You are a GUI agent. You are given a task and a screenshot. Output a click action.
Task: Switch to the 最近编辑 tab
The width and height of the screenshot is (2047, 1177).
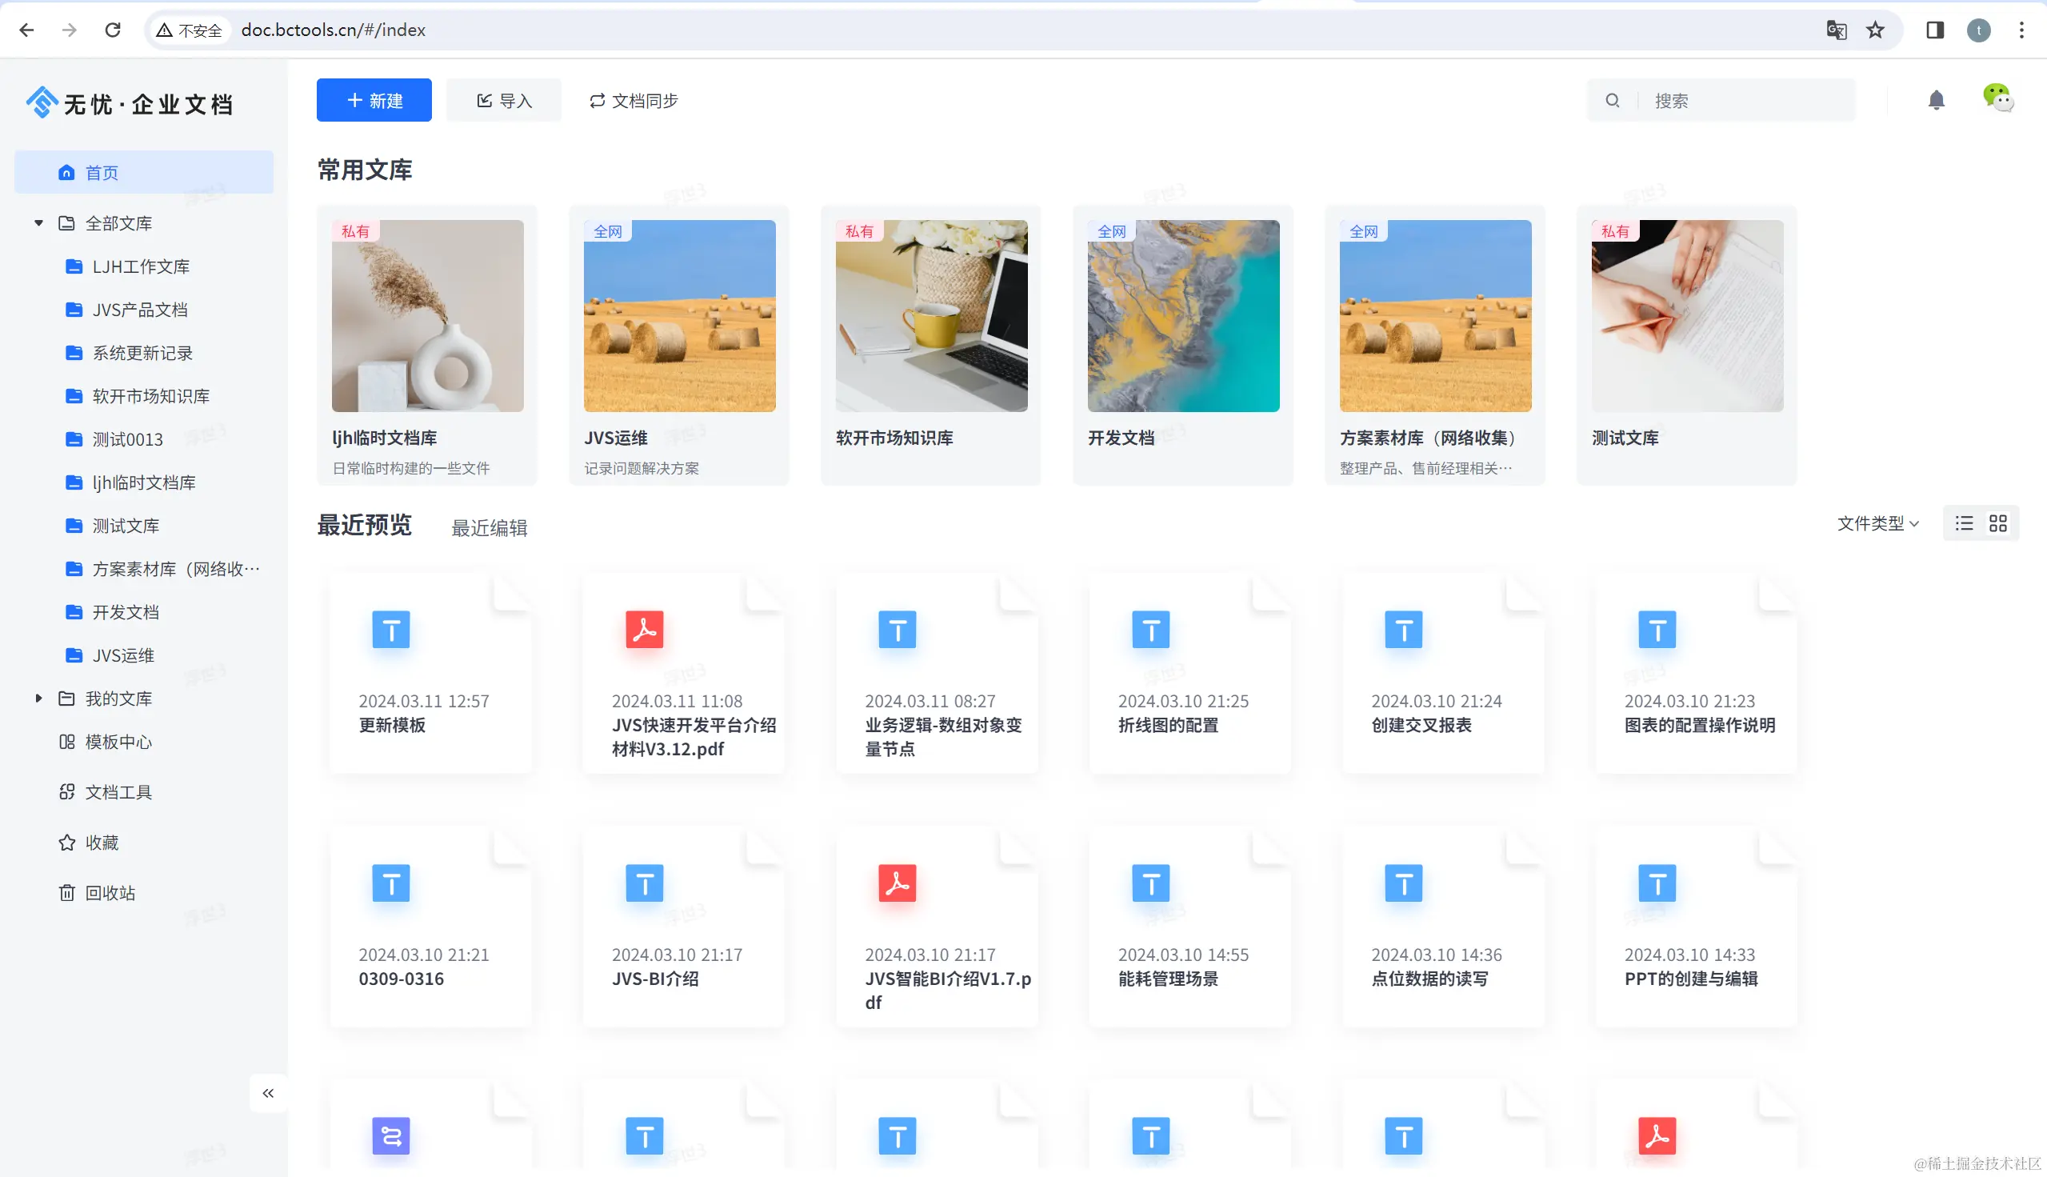489,528
